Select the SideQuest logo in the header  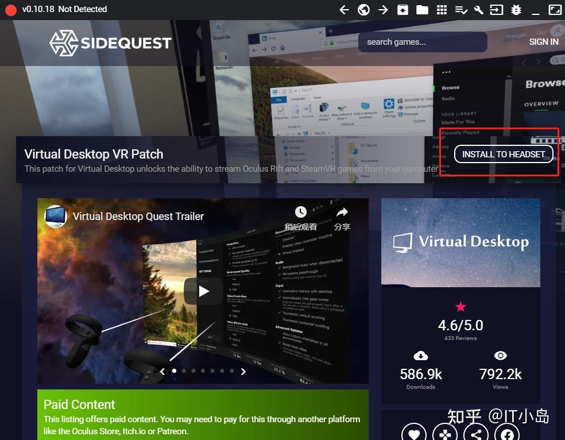point(110,43)
